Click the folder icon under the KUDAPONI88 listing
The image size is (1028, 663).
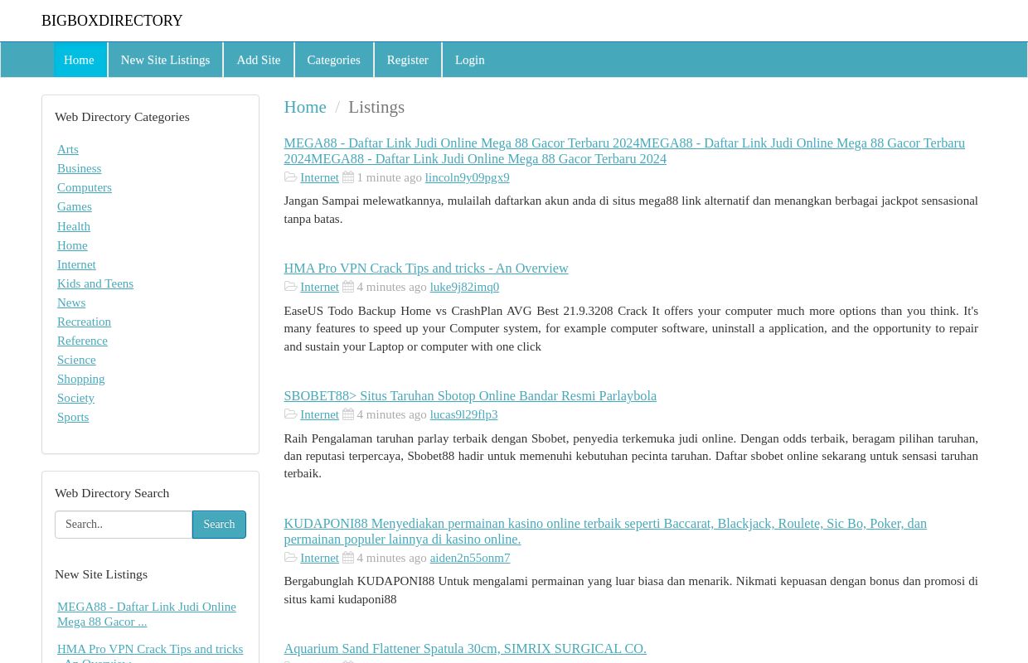290,558
